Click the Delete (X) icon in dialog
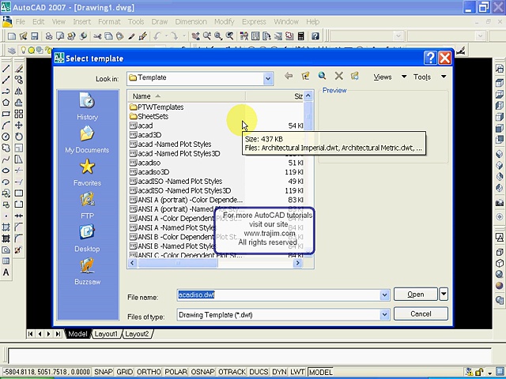This screenshot has width=506, height=379. (338, 77)
